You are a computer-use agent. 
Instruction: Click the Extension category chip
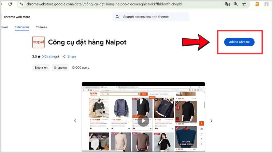[41, 68]
